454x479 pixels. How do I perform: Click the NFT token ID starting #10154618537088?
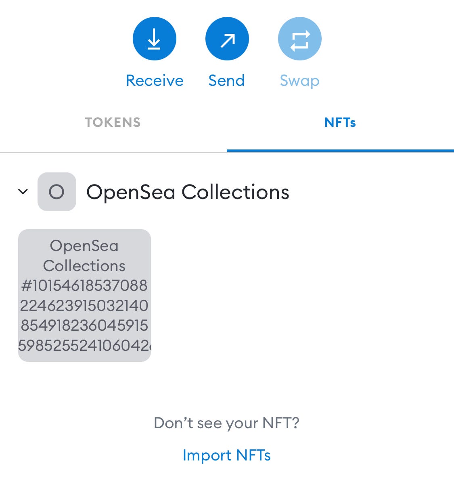84,315
